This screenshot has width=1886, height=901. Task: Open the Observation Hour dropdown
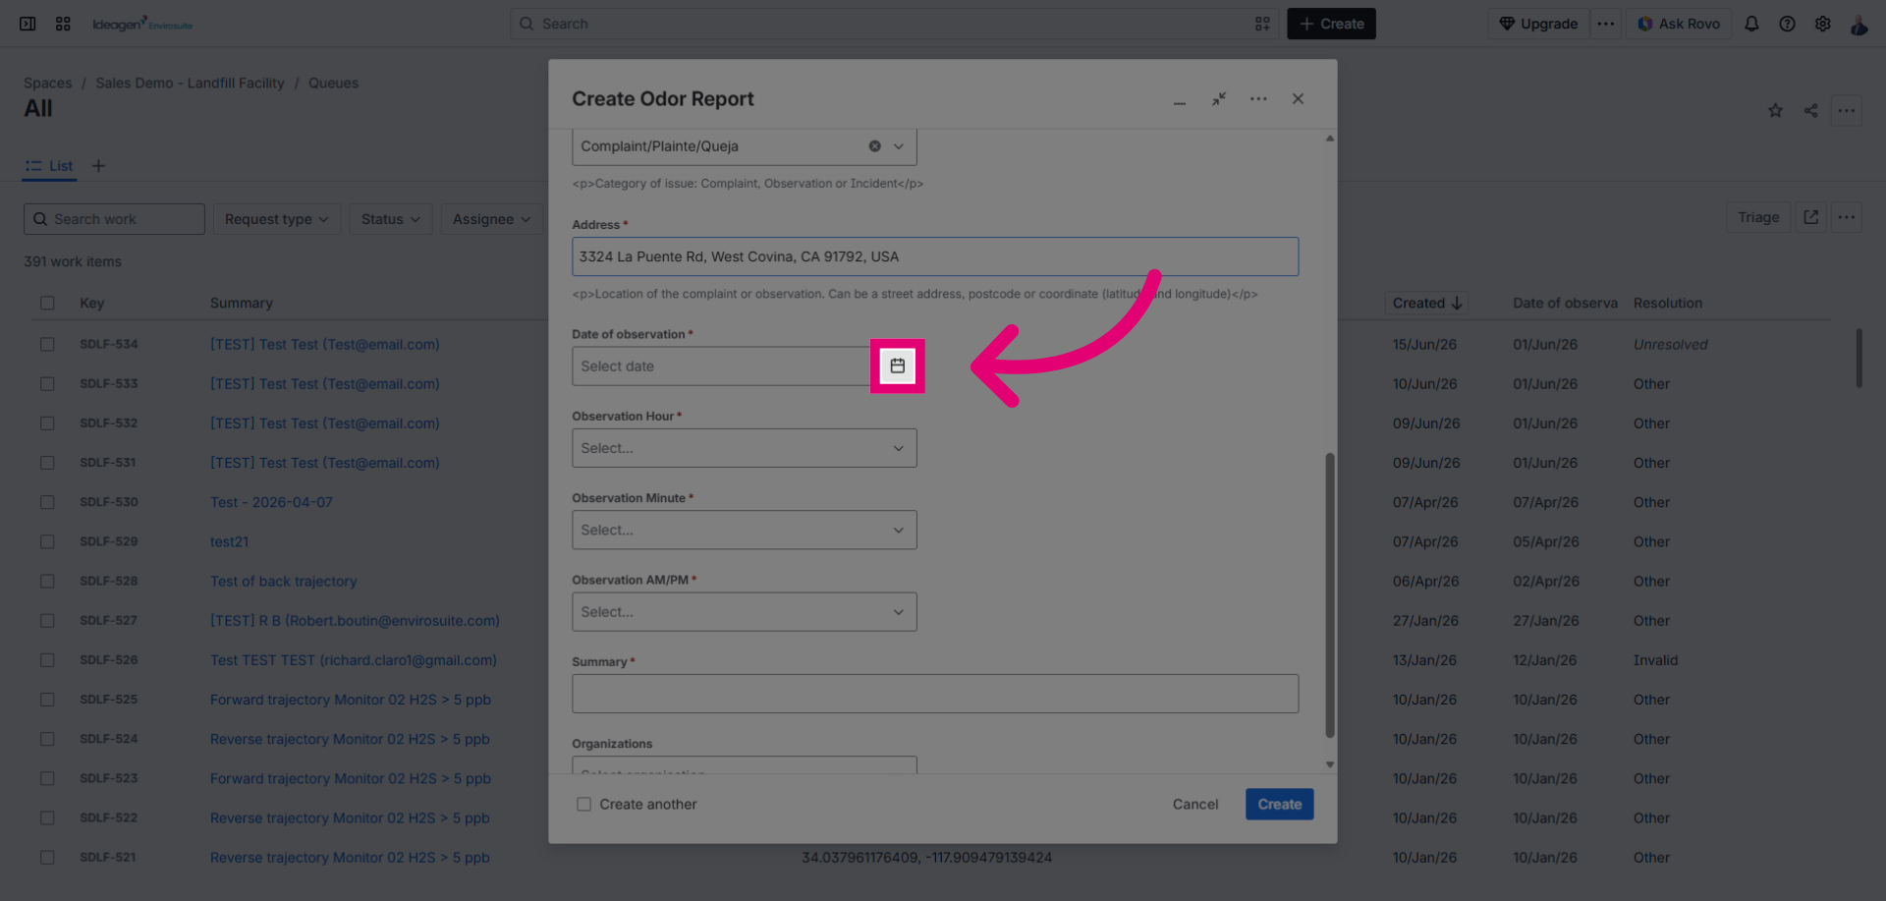pyautogui.click(x=745, y=448)
